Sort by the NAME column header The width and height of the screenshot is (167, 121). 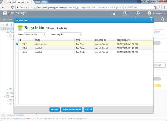click(38, 40)
